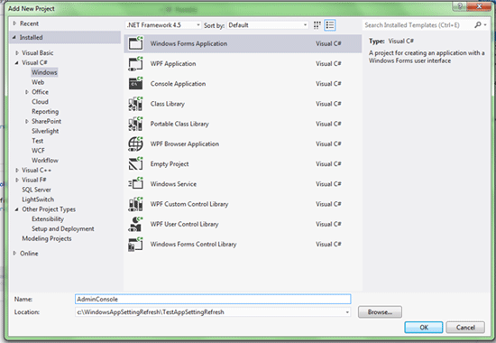496x343 pixels.
Task: Expand the Visual Basic node
Action: point(17,53)
